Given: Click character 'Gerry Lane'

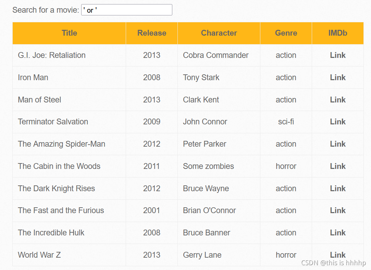Looking at the screenshot, I should click(202, 255).
